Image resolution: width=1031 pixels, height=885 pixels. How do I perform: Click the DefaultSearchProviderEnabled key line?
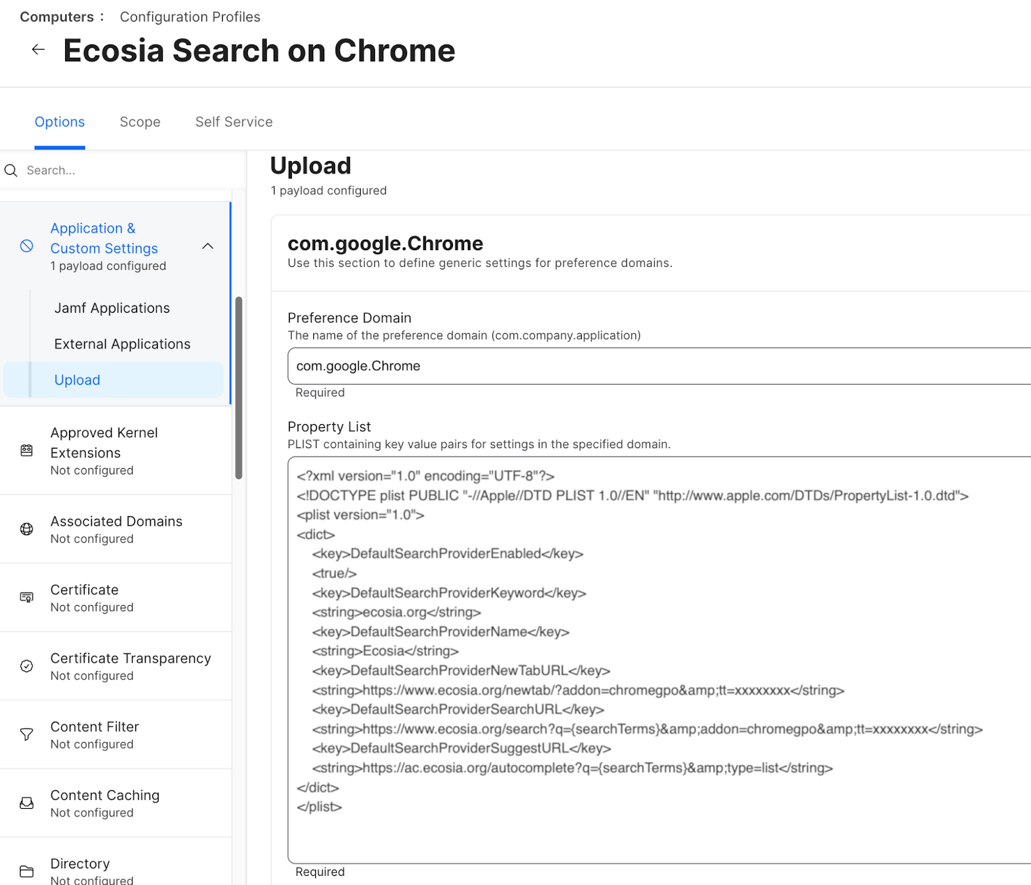(x=448, y=554)
